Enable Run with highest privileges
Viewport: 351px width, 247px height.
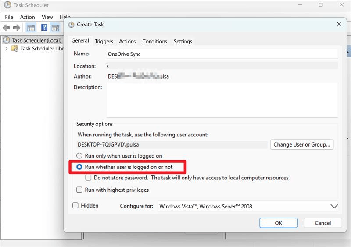[x=79, y=190]
